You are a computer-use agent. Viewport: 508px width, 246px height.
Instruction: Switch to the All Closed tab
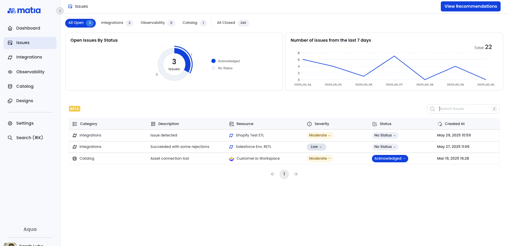232,23
